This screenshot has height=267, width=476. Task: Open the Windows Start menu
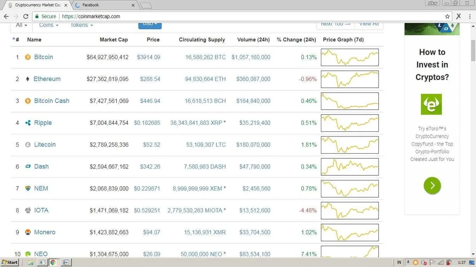click(10, 262)
